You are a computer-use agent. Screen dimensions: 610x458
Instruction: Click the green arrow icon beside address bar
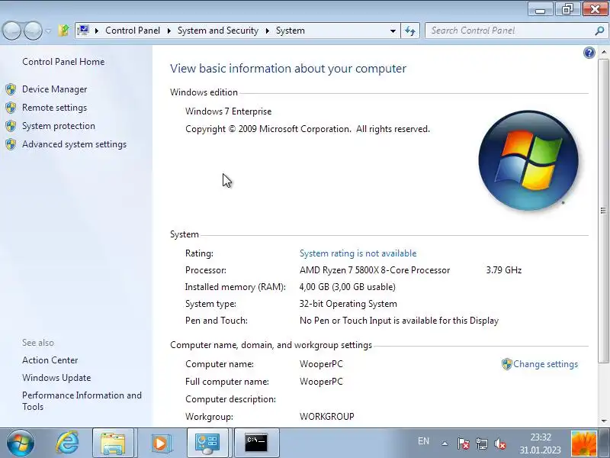[64, 30]
